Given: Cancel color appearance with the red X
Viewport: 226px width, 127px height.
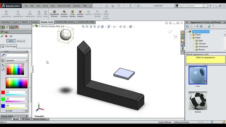Looking at the screenshot, I should [6, 36].
